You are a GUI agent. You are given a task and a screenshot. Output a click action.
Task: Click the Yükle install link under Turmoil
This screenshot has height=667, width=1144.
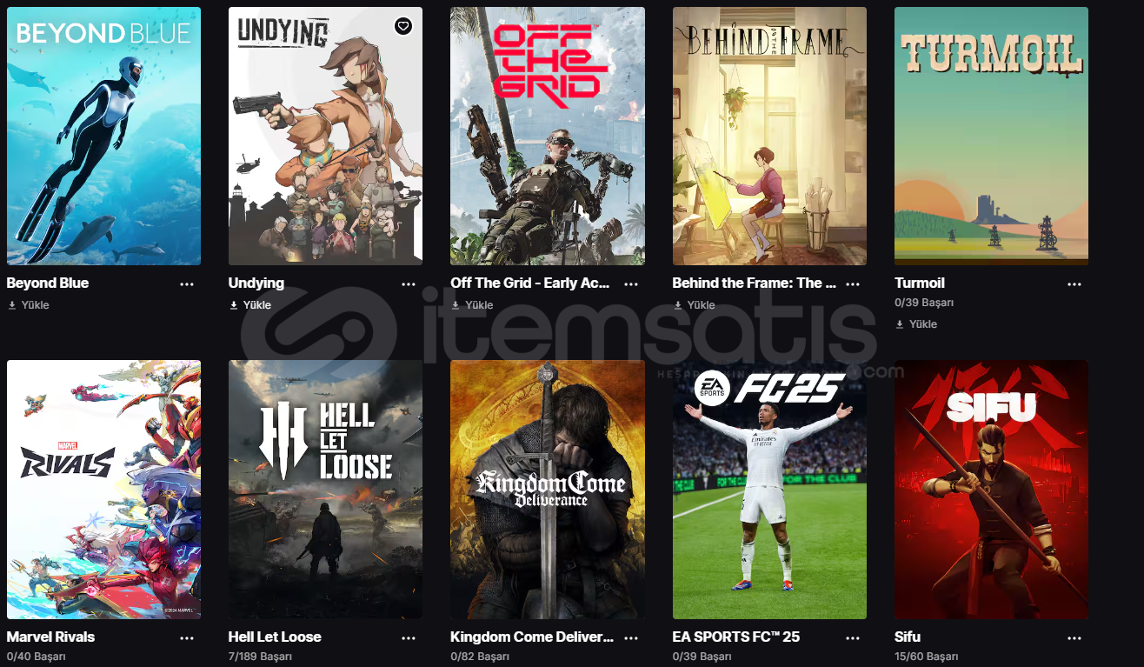(x=916, y=323)
